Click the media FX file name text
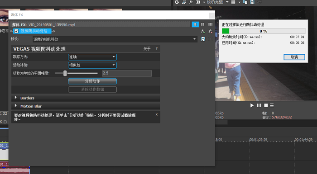The image size is (317, 174). (x=52, y=25)
